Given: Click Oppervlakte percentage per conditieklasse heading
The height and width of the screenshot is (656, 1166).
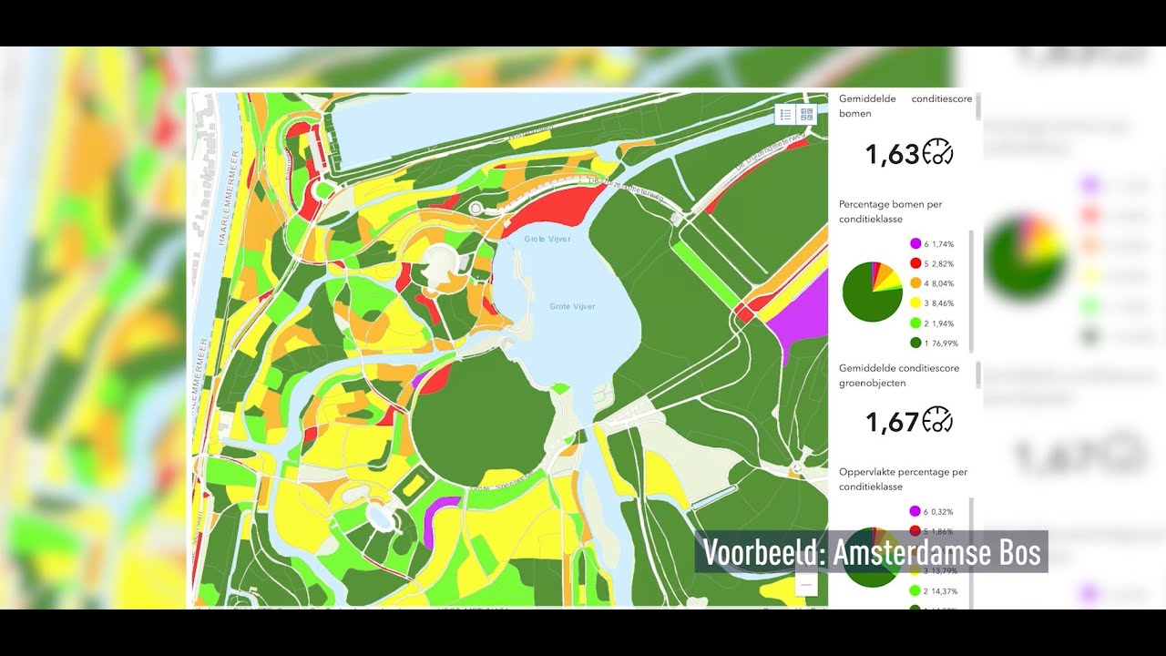Looking at the screenshot, I should 904,479.
